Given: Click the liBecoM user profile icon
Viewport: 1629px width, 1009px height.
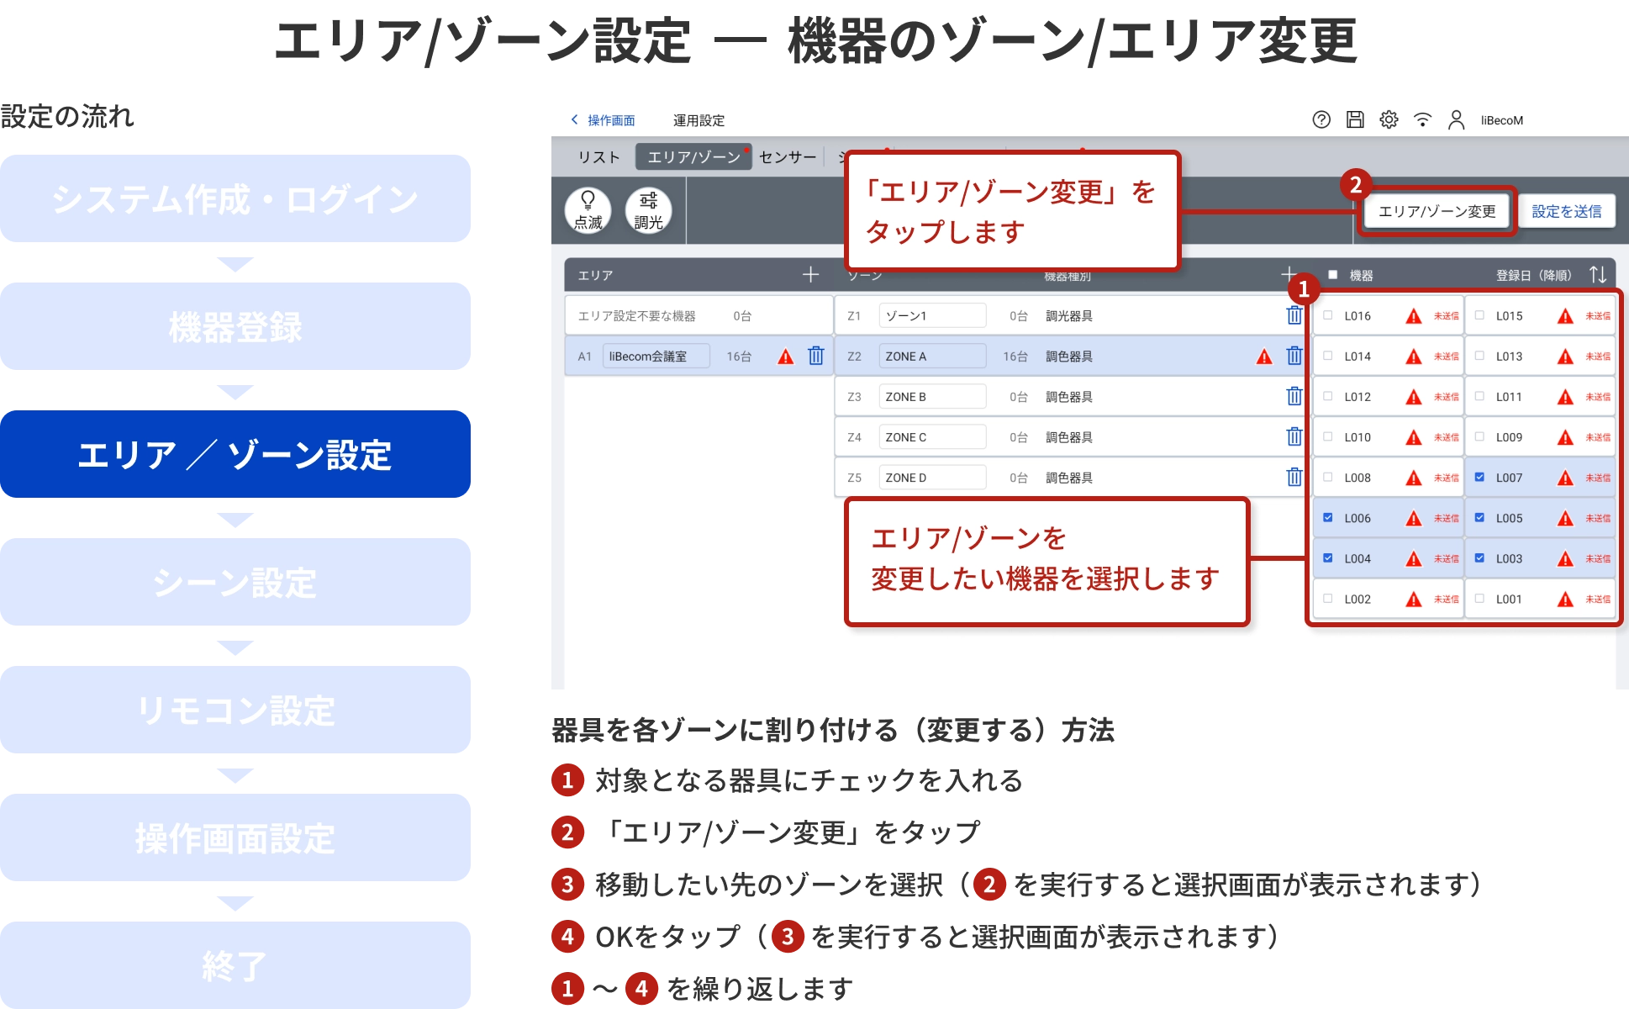Looking at the screenshot, I should [x=1456, y=119].
